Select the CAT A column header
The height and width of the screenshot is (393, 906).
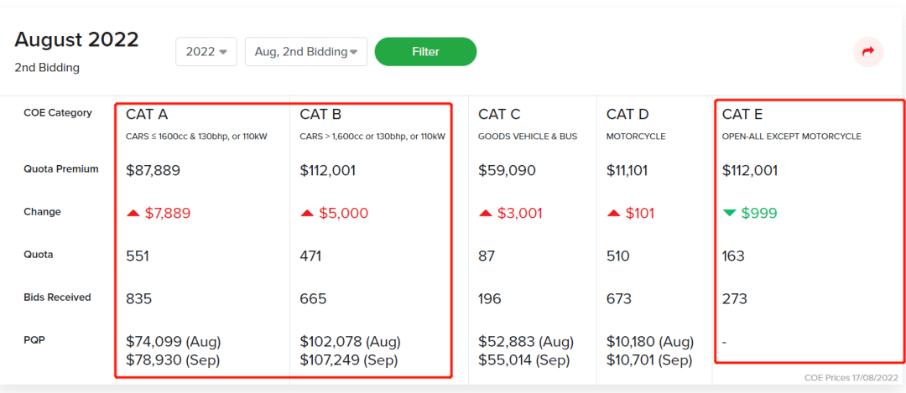147,115
